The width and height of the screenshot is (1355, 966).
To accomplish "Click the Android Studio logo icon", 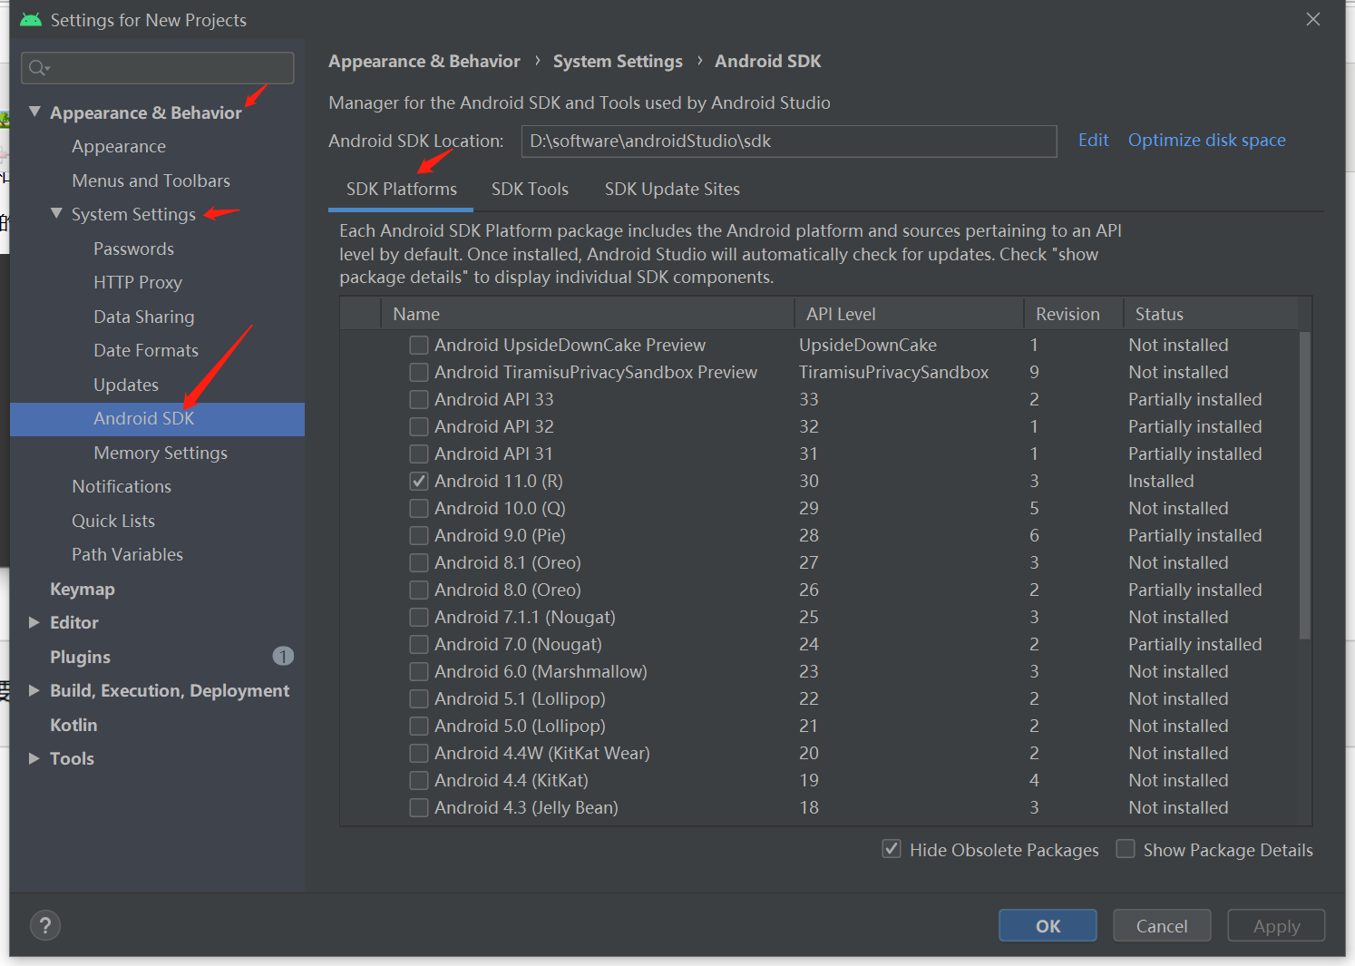I will 31,20.
